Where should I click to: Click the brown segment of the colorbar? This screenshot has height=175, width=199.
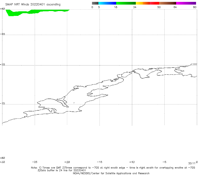168,3
